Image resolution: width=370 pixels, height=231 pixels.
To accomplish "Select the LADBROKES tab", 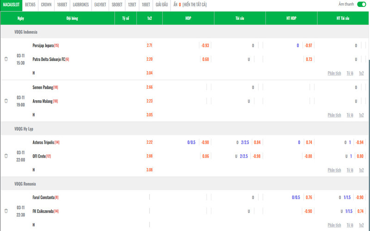I will 80,5.
